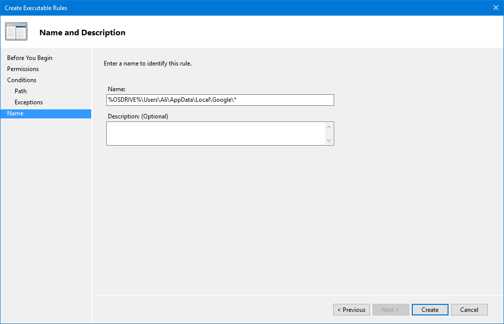Image resolution: width=504 pixels, height=324 pixels.
Task: Click the highlighted Name step
Action: pyautogui.click(x=15, y=113)
